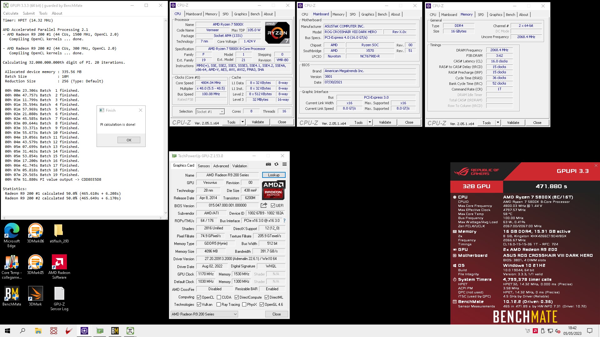The height and width of the screenshot is (337, 600).
Task: Switch to Sensors tab in GPU-Z
Action: [203, 166]
